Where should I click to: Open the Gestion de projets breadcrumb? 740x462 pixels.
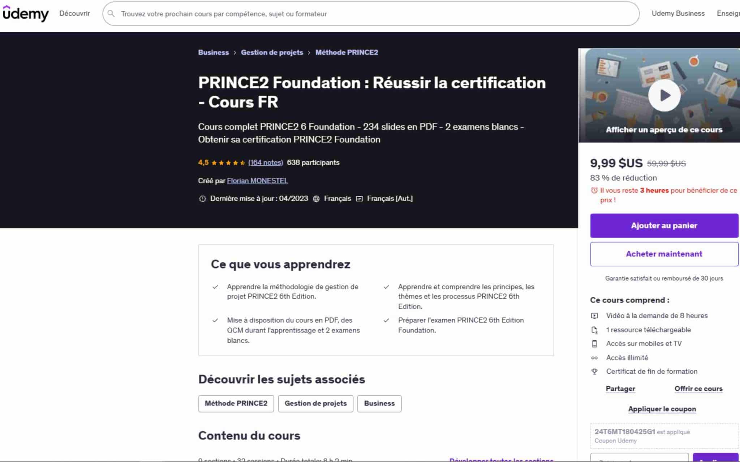[x=272, y=52]
